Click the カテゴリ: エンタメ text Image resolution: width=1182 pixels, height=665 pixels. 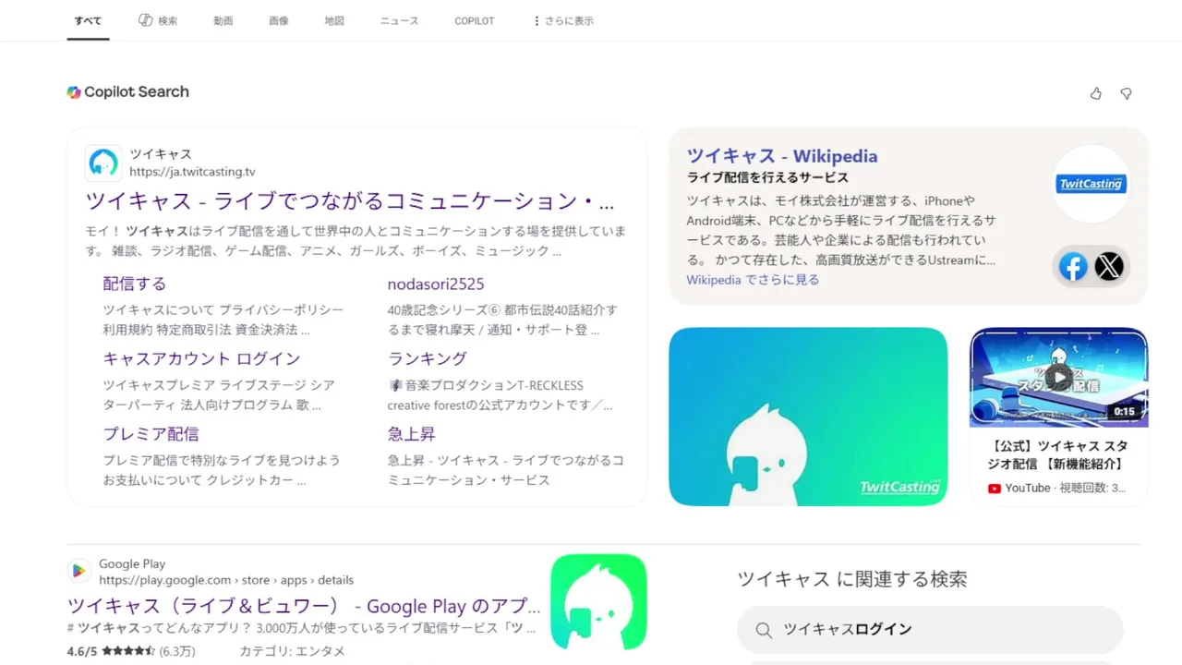pyautogui.click(x=292, y=651)
